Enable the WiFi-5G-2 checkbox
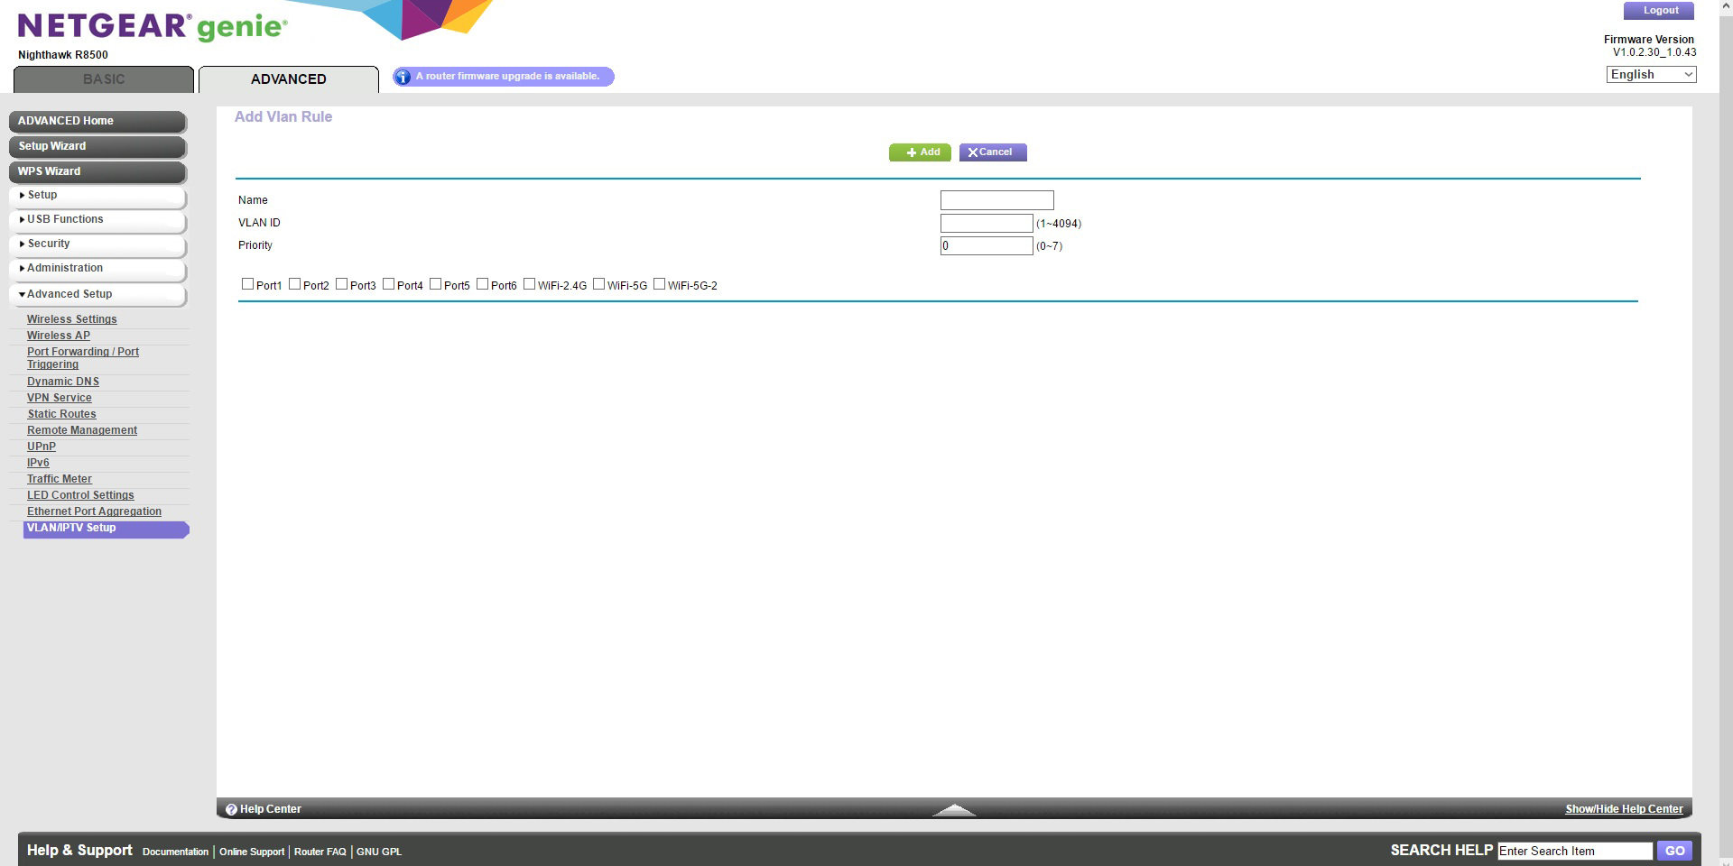The height and width of the screenshot is (866, 1733). click(659, 284)
